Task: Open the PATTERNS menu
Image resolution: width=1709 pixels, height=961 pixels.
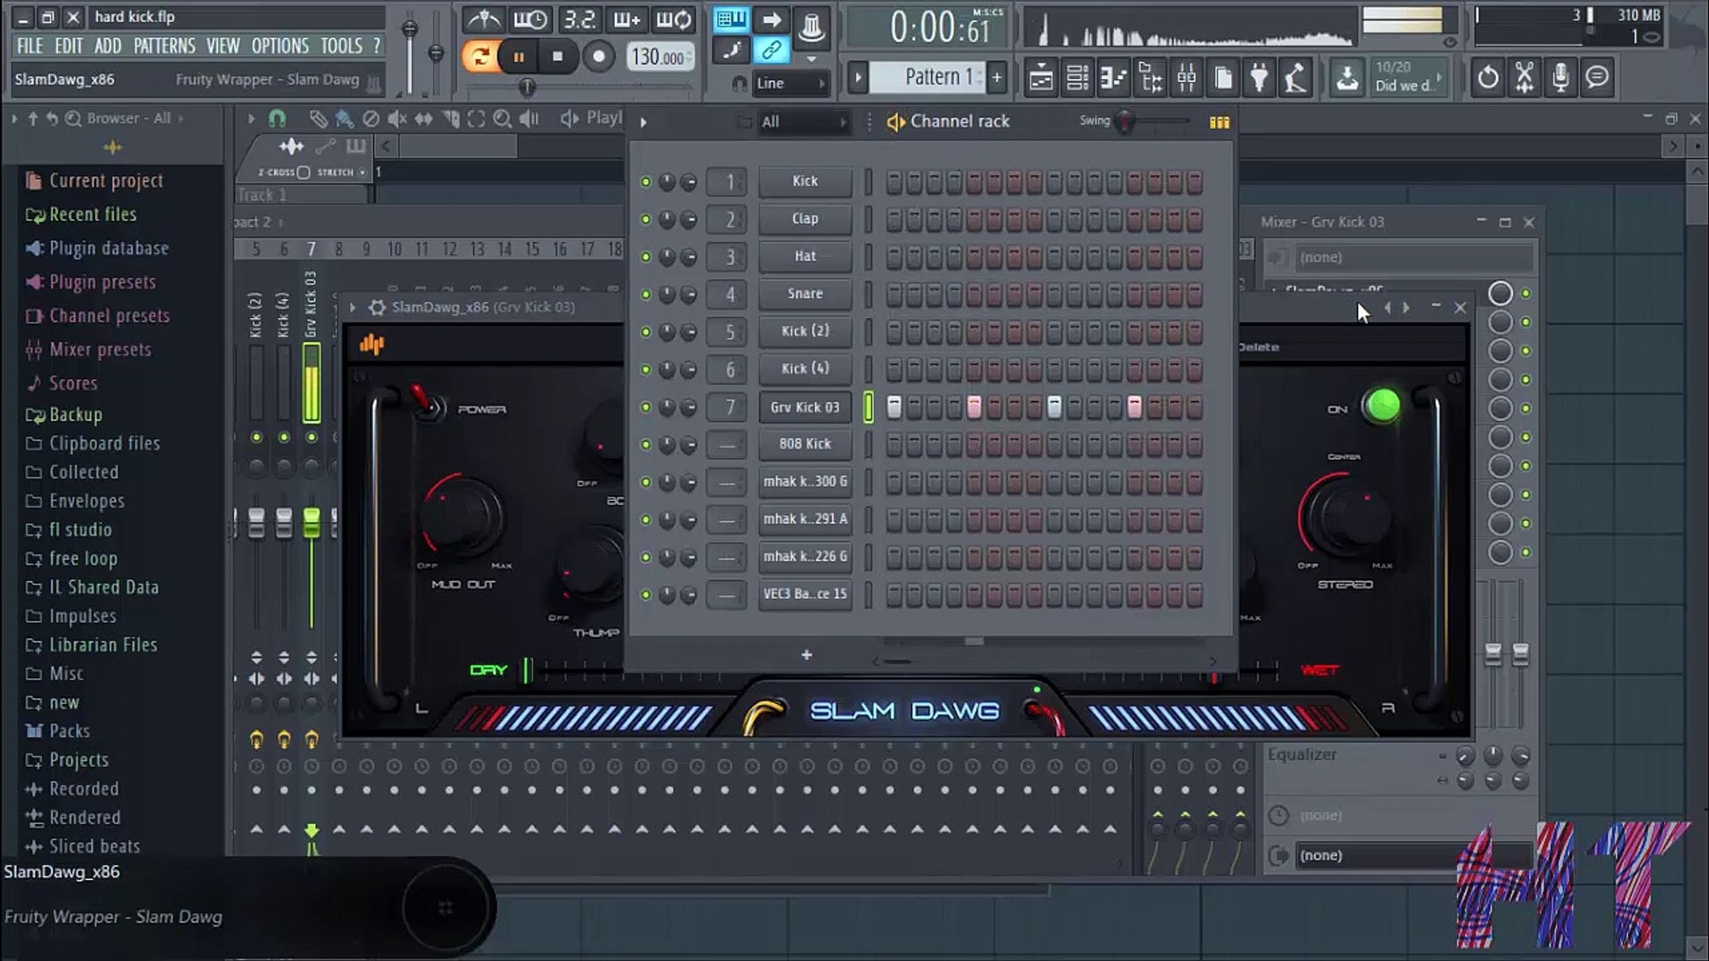Action: point(164,46)
